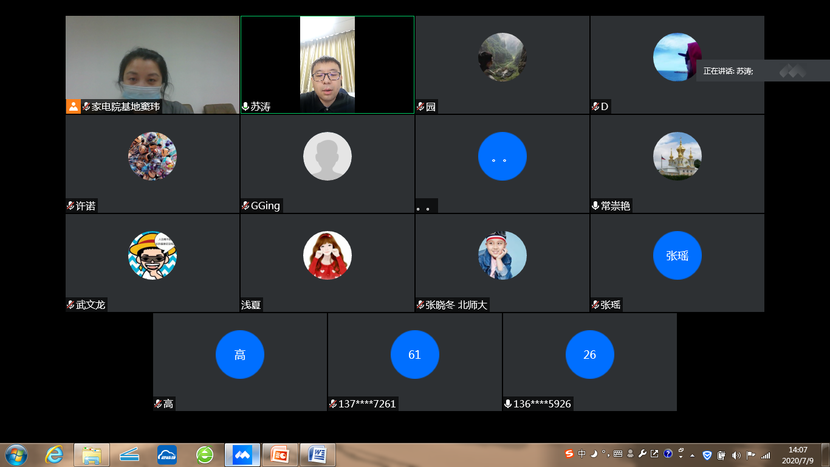The height and width of the screenshot is (467, 830).
Task: Click the orange host icon beside 家电院基地窦玮
Action: coord(74,106)
